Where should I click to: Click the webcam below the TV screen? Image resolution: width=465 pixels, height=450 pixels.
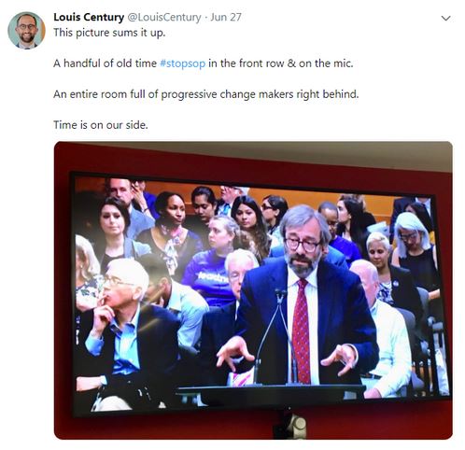[x=291, y=427]
